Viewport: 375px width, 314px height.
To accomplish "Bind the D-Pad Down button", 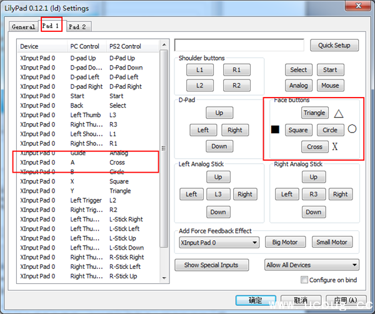I will [219, 146].
